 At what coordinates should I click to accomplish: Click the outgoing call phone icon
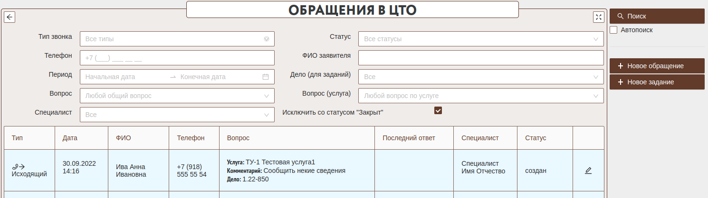click(19, 166)
